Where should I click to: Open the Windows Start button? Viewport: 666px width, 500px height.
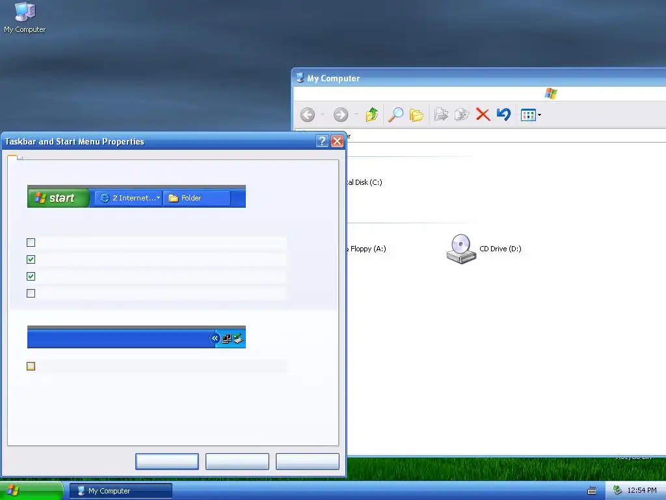(x=31, y=491)
